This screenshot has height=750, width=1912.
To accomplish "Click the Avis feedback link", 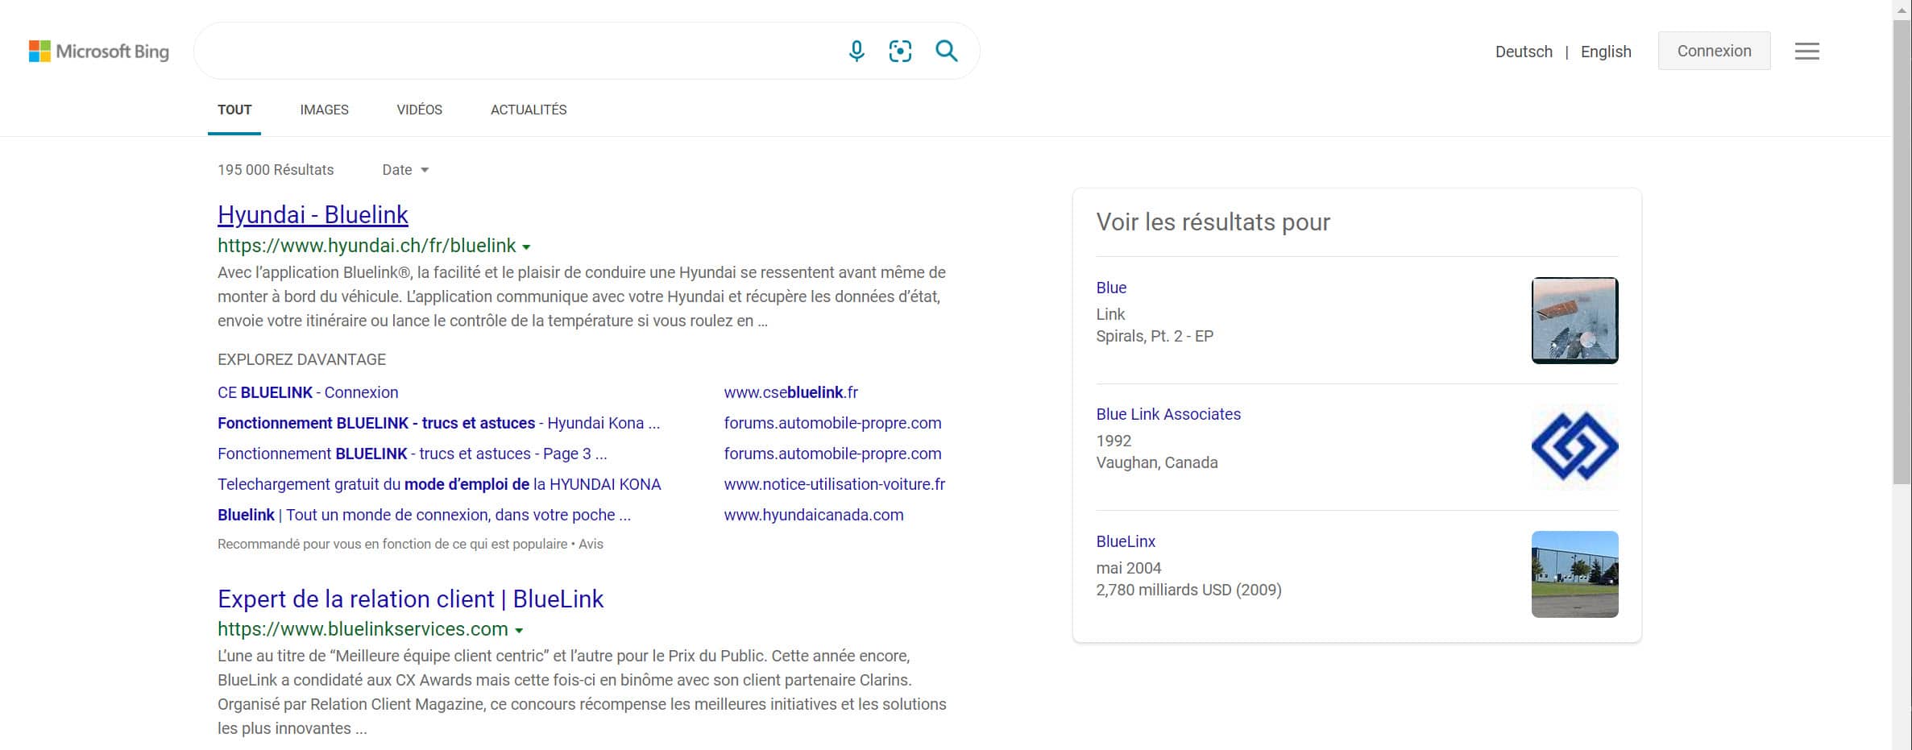I will [591, 544].
